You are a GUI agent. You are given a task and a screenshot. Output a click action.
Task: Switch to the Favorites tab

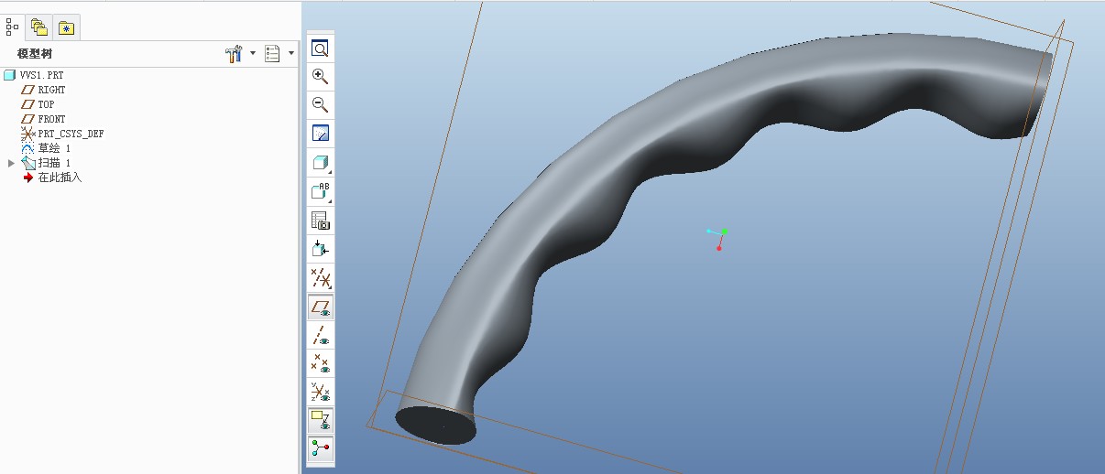66,27
